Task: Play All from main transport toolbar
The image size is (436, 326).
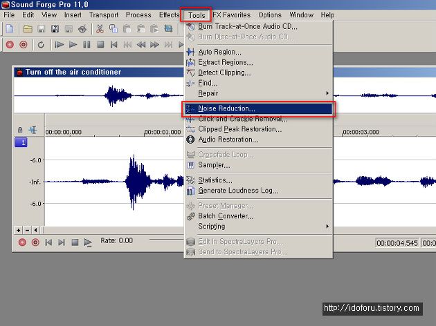Action: (x=59, y=45)
